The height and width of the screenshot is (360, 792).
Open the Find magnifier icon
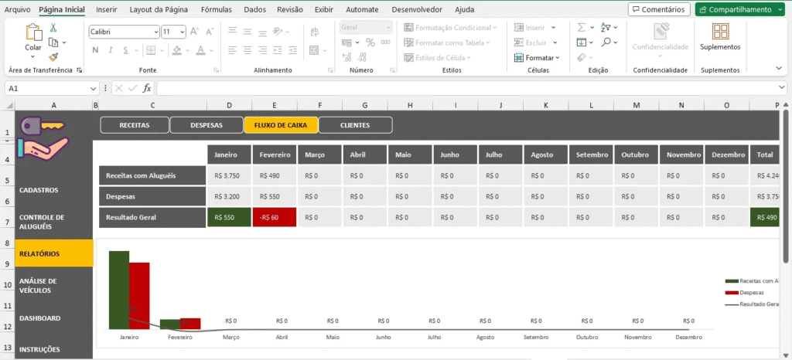click(x=607, y=42)
